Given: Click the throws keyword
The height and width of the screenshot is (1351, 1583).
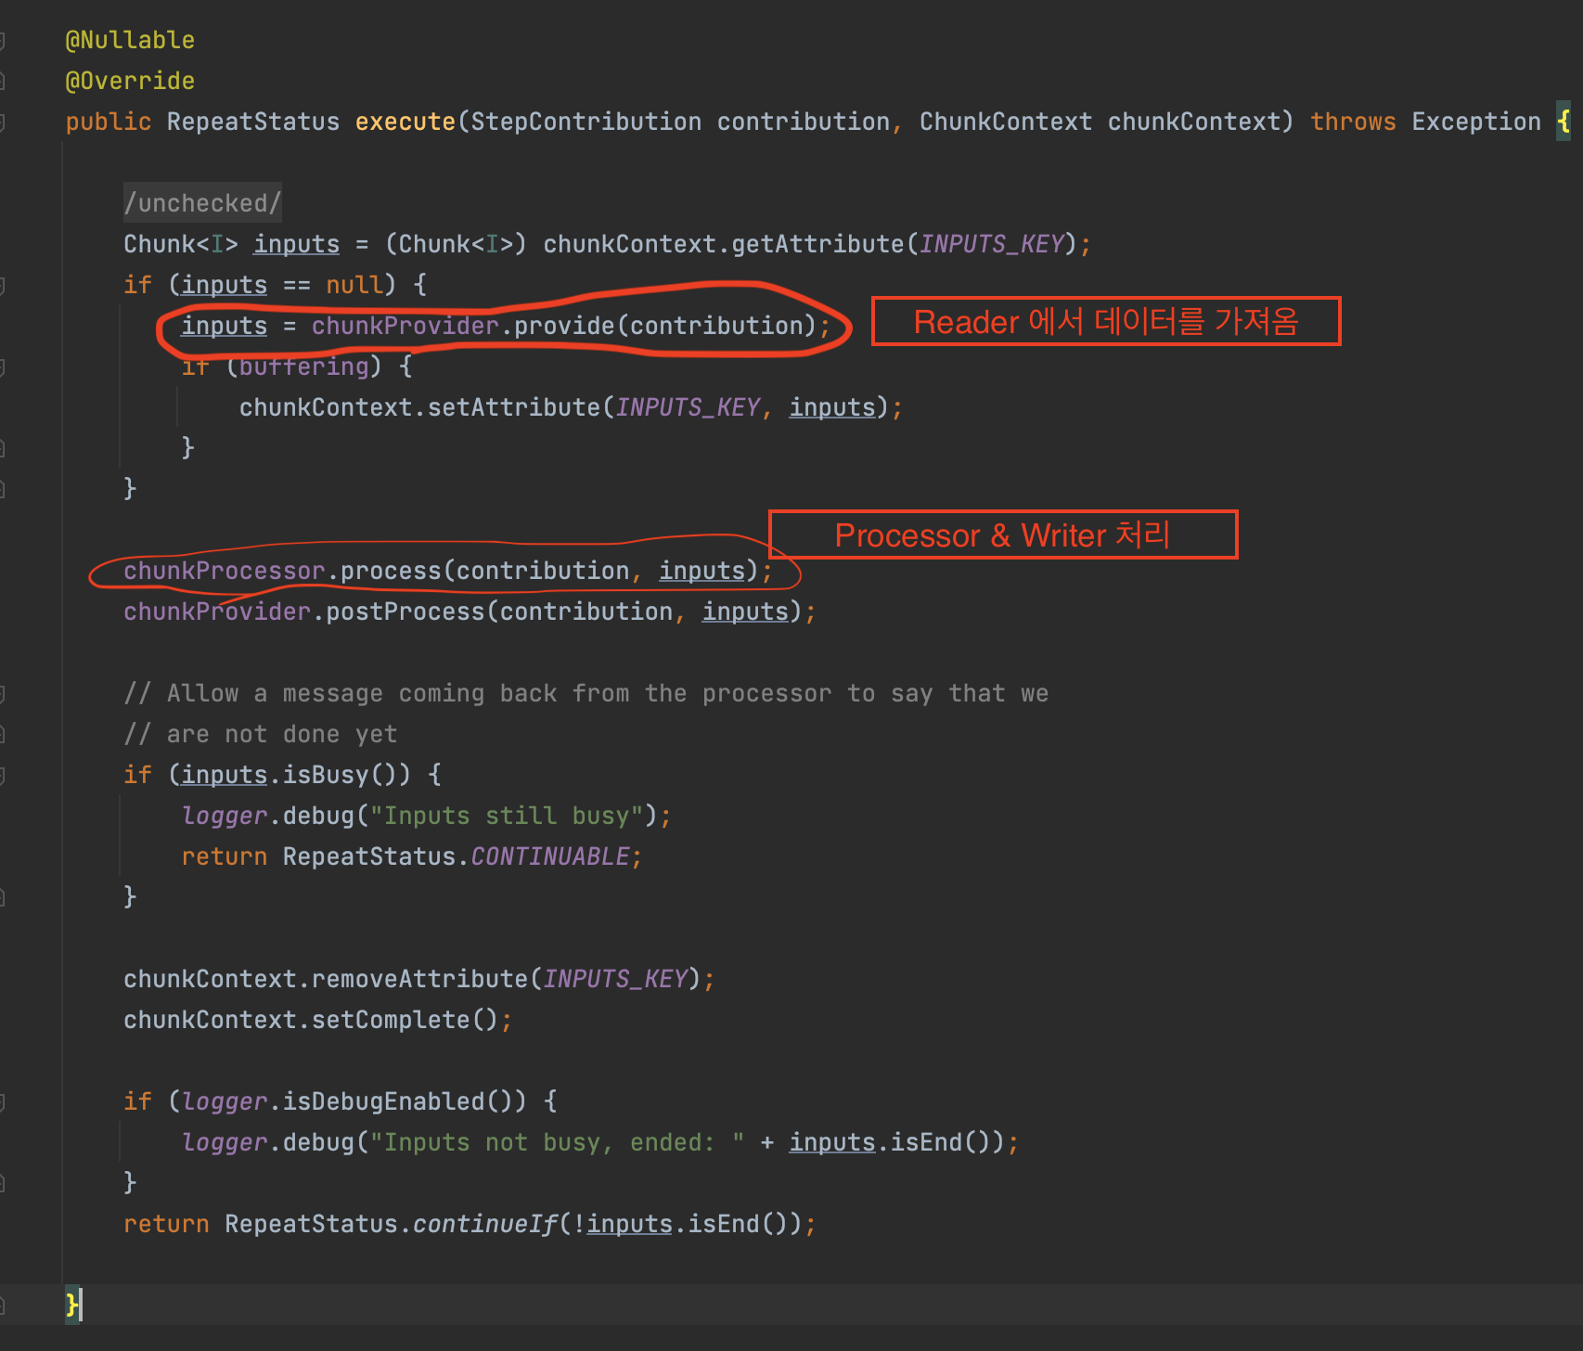Looking at the screenshot, I should tap(1353, 122).
